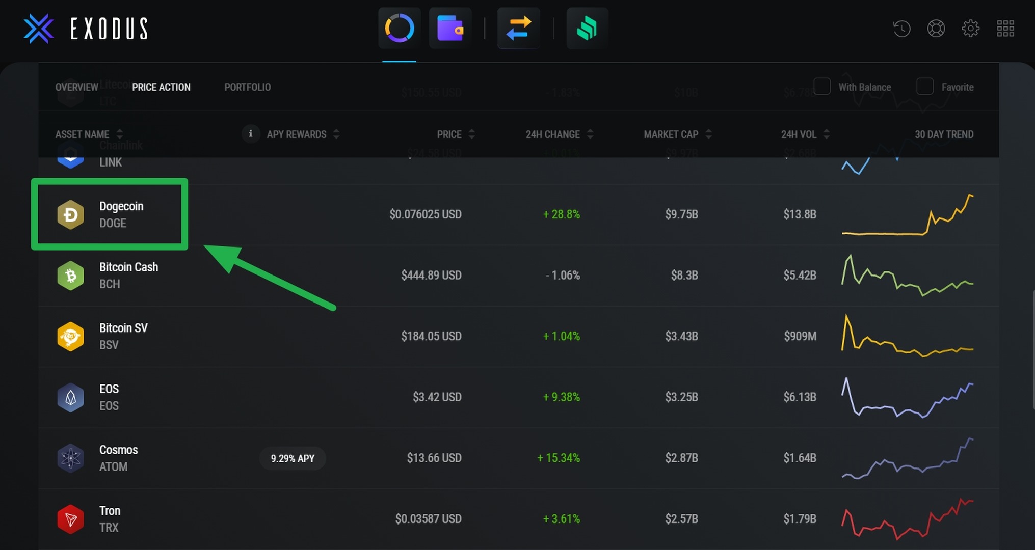Click the Bitcoin SV +1.04% change value
The width and height of the screenshot is (1035, 550).
[562, 336]
